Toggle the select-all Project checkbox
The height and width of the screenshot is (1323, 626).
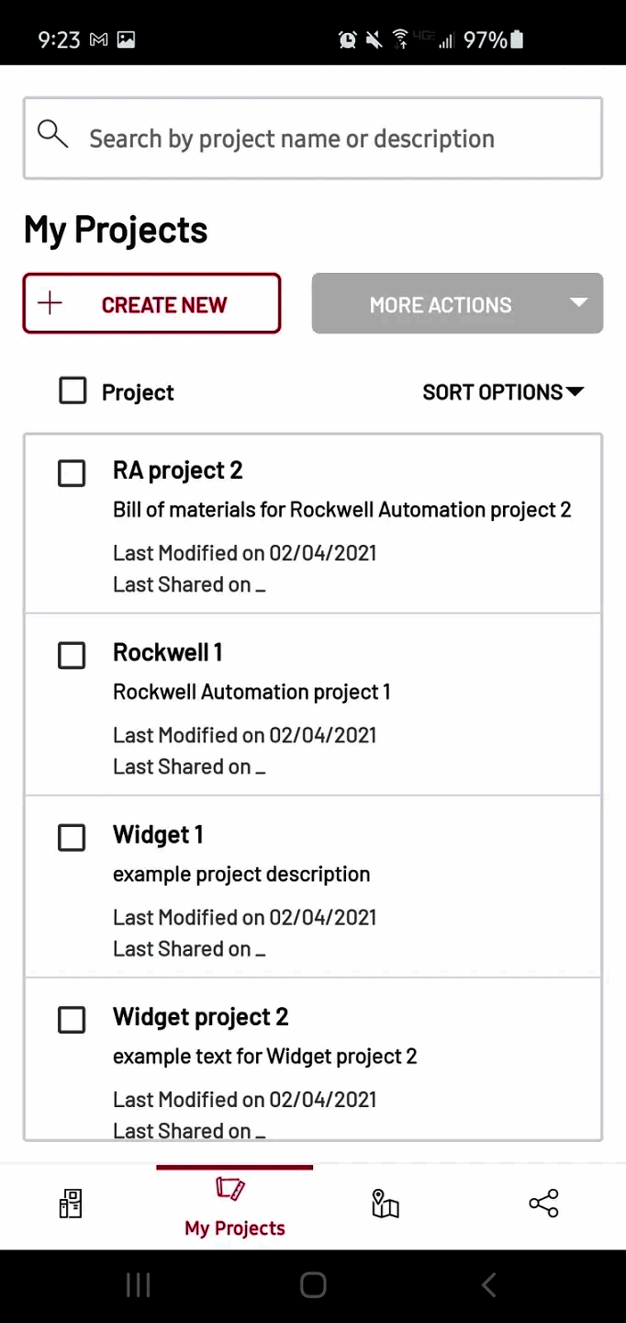(73, 391)
